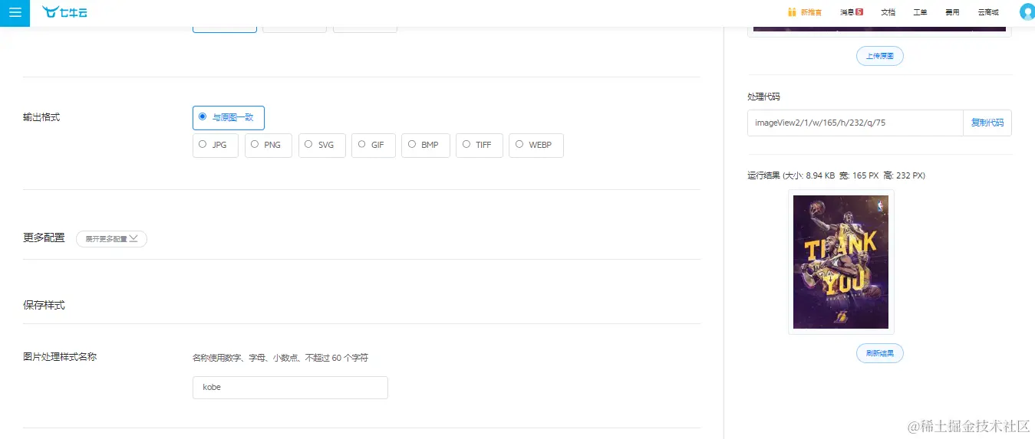Open 新推官 in top navigation
Image resolution: width=1035 pixels, height=439 pixels.
coord(811,12)
